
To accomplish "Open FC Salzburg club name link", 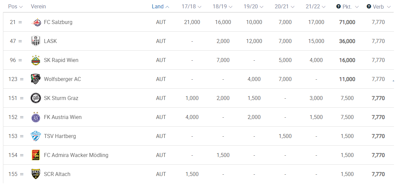I will [58, 22].
